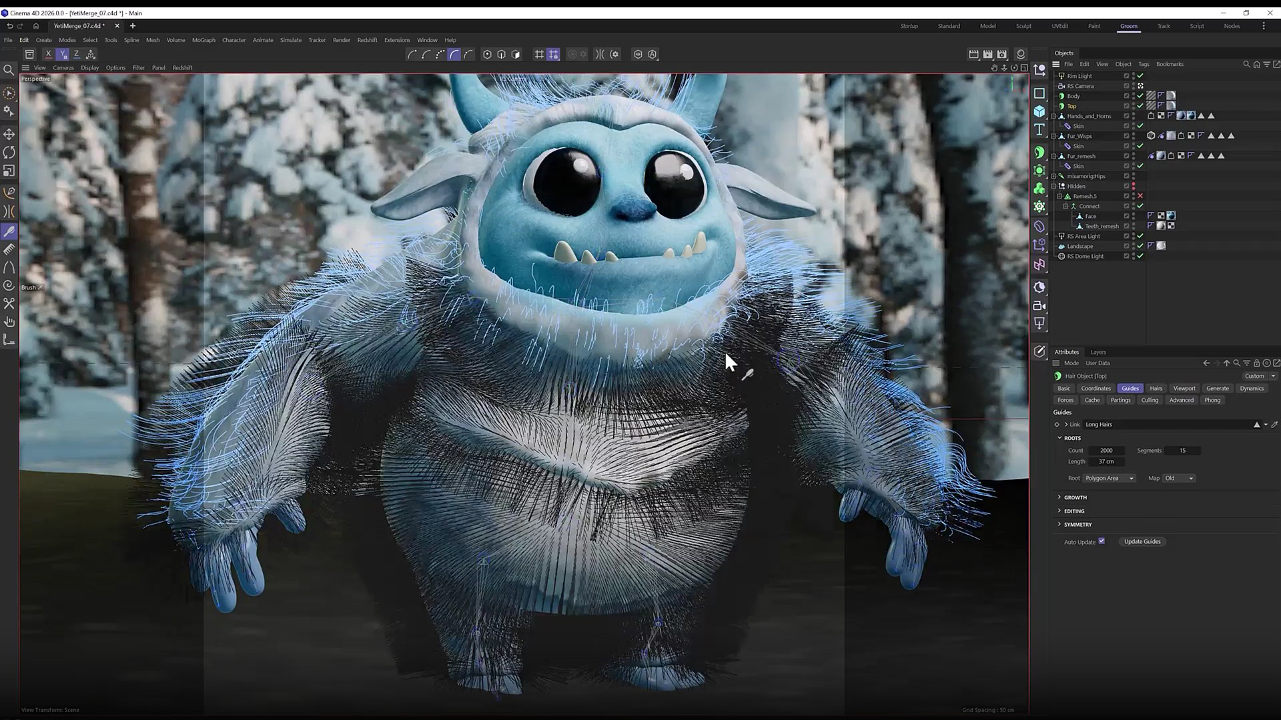
Task: Click the Cube primitive icon
Action: (x=1039, y=111)
